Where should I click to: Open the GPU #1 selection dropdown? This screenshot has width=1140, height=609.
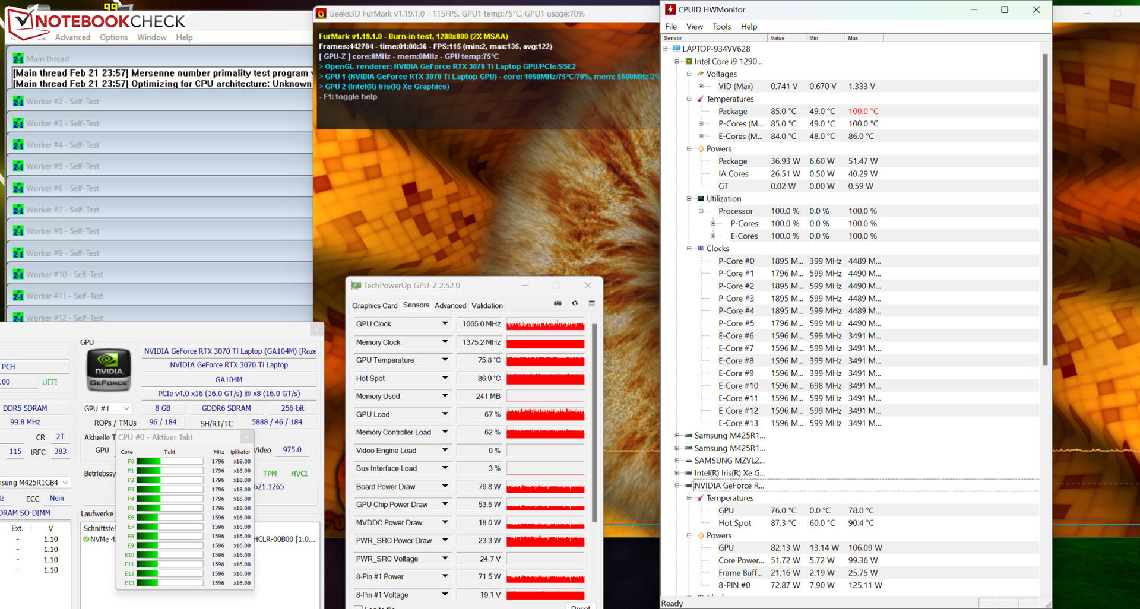pyautogui.click(x=107, y=408)
